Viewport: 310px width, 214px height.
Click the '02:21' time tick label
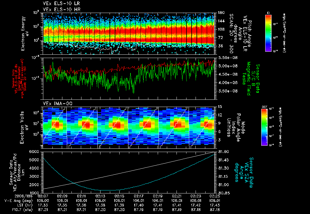click(177, 196)
